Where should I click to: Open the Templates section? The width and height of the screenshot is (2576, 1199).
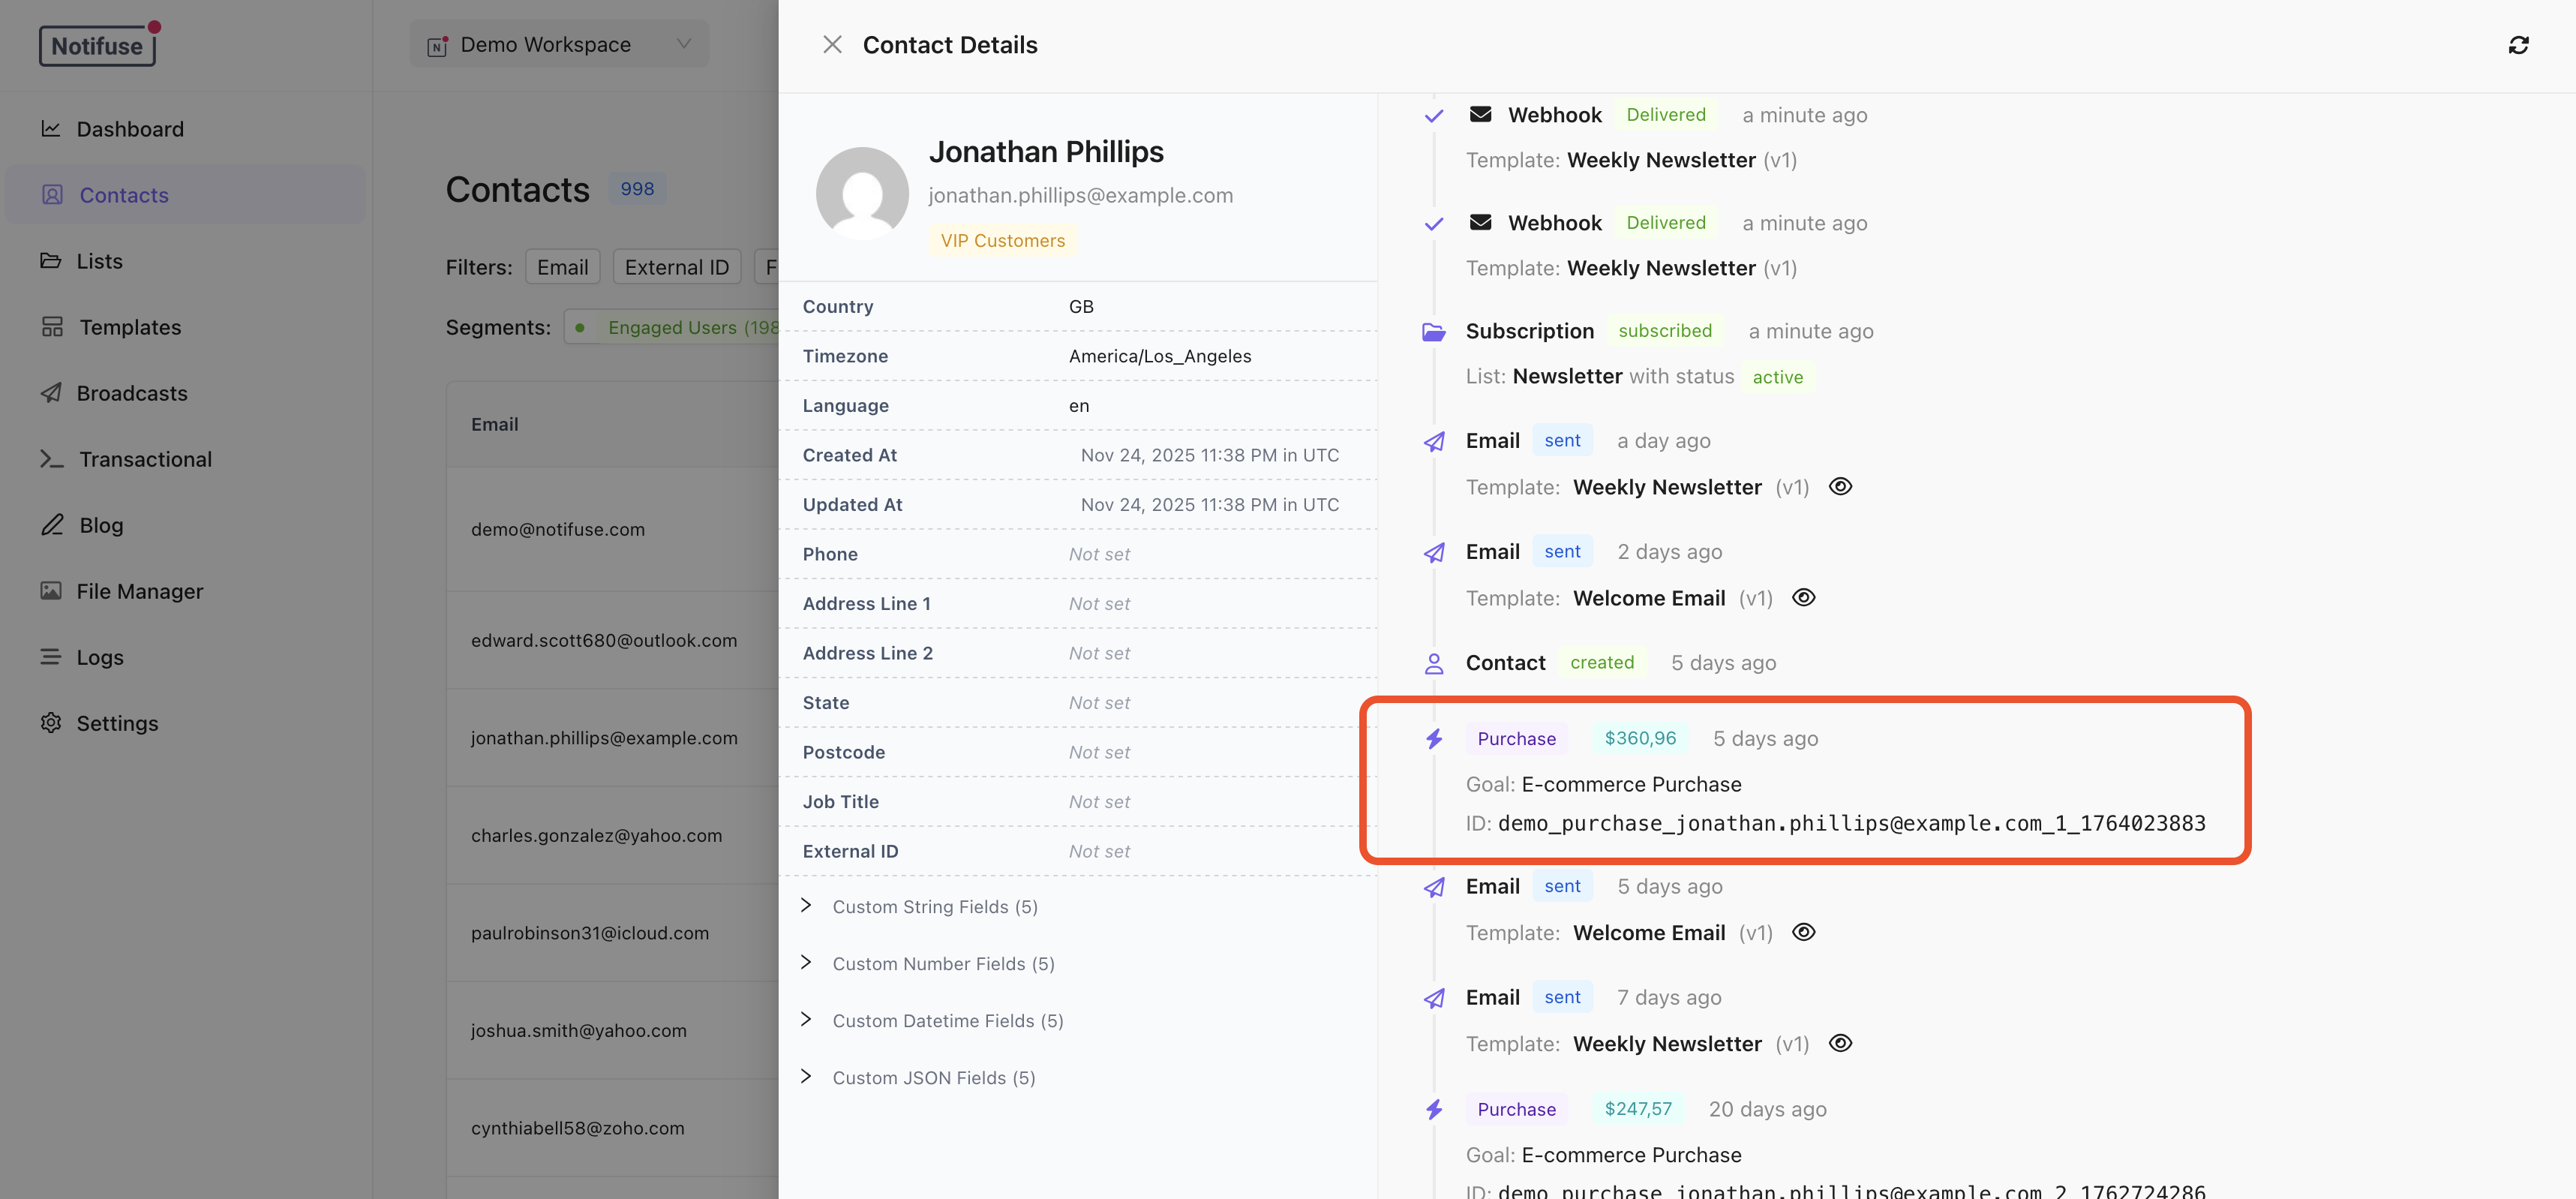point(130,327)
